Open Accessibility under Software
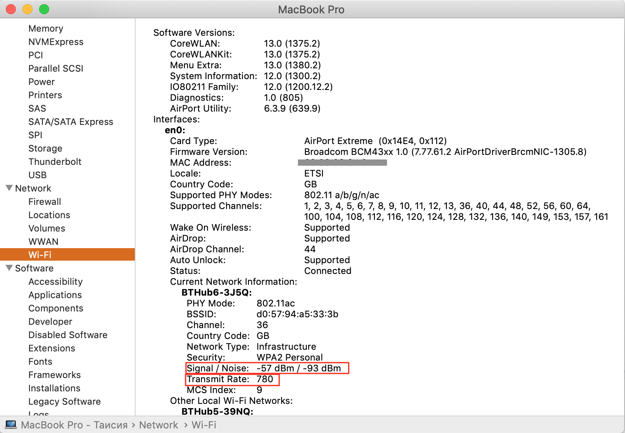This screenshot has width=625, height=433. click(55, 281)
